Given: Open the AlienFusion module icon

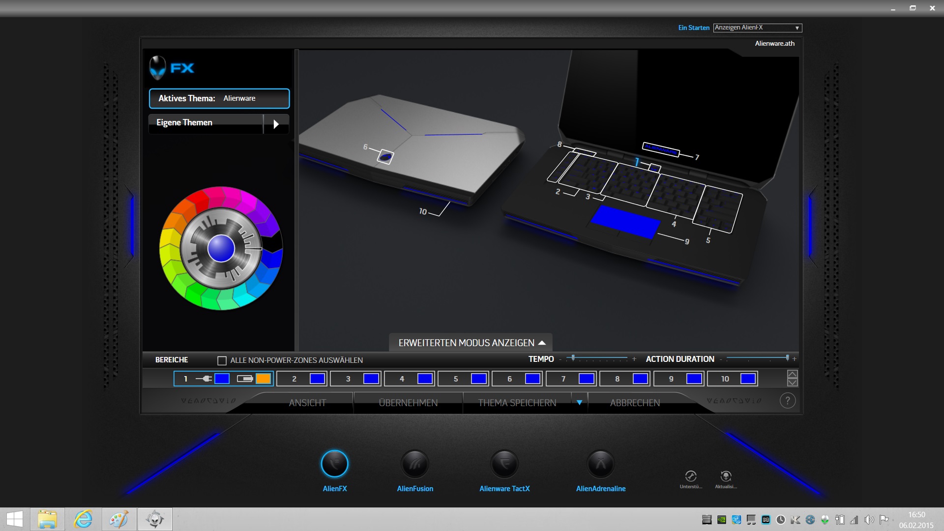Looking at the screenshot, I should coord(414,464).
